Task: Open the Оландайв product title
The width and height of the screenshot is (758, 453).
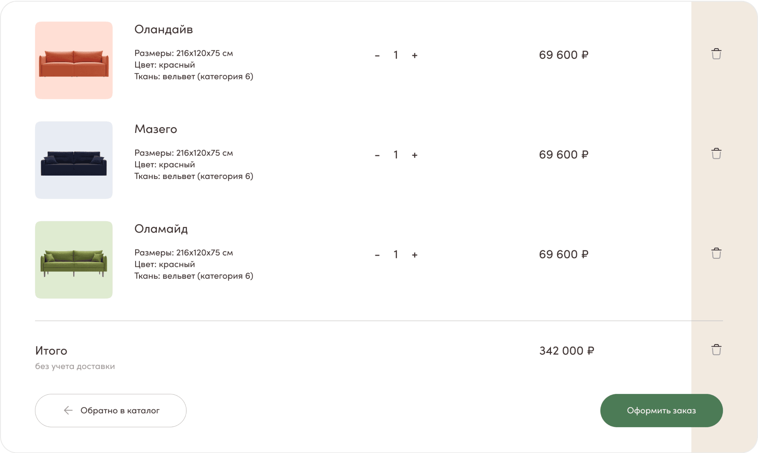Action: [164, 30]
